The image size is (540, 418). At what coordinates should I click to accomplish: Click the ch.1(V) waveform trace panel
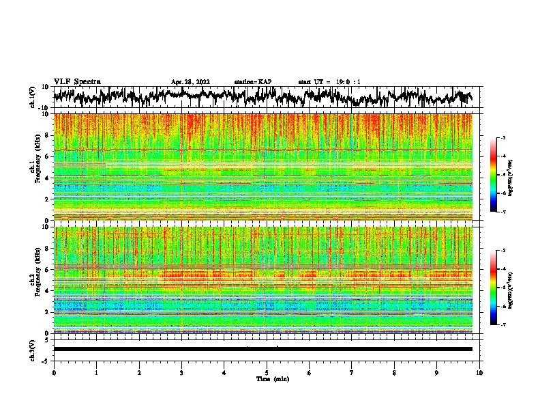coord(267,97)
